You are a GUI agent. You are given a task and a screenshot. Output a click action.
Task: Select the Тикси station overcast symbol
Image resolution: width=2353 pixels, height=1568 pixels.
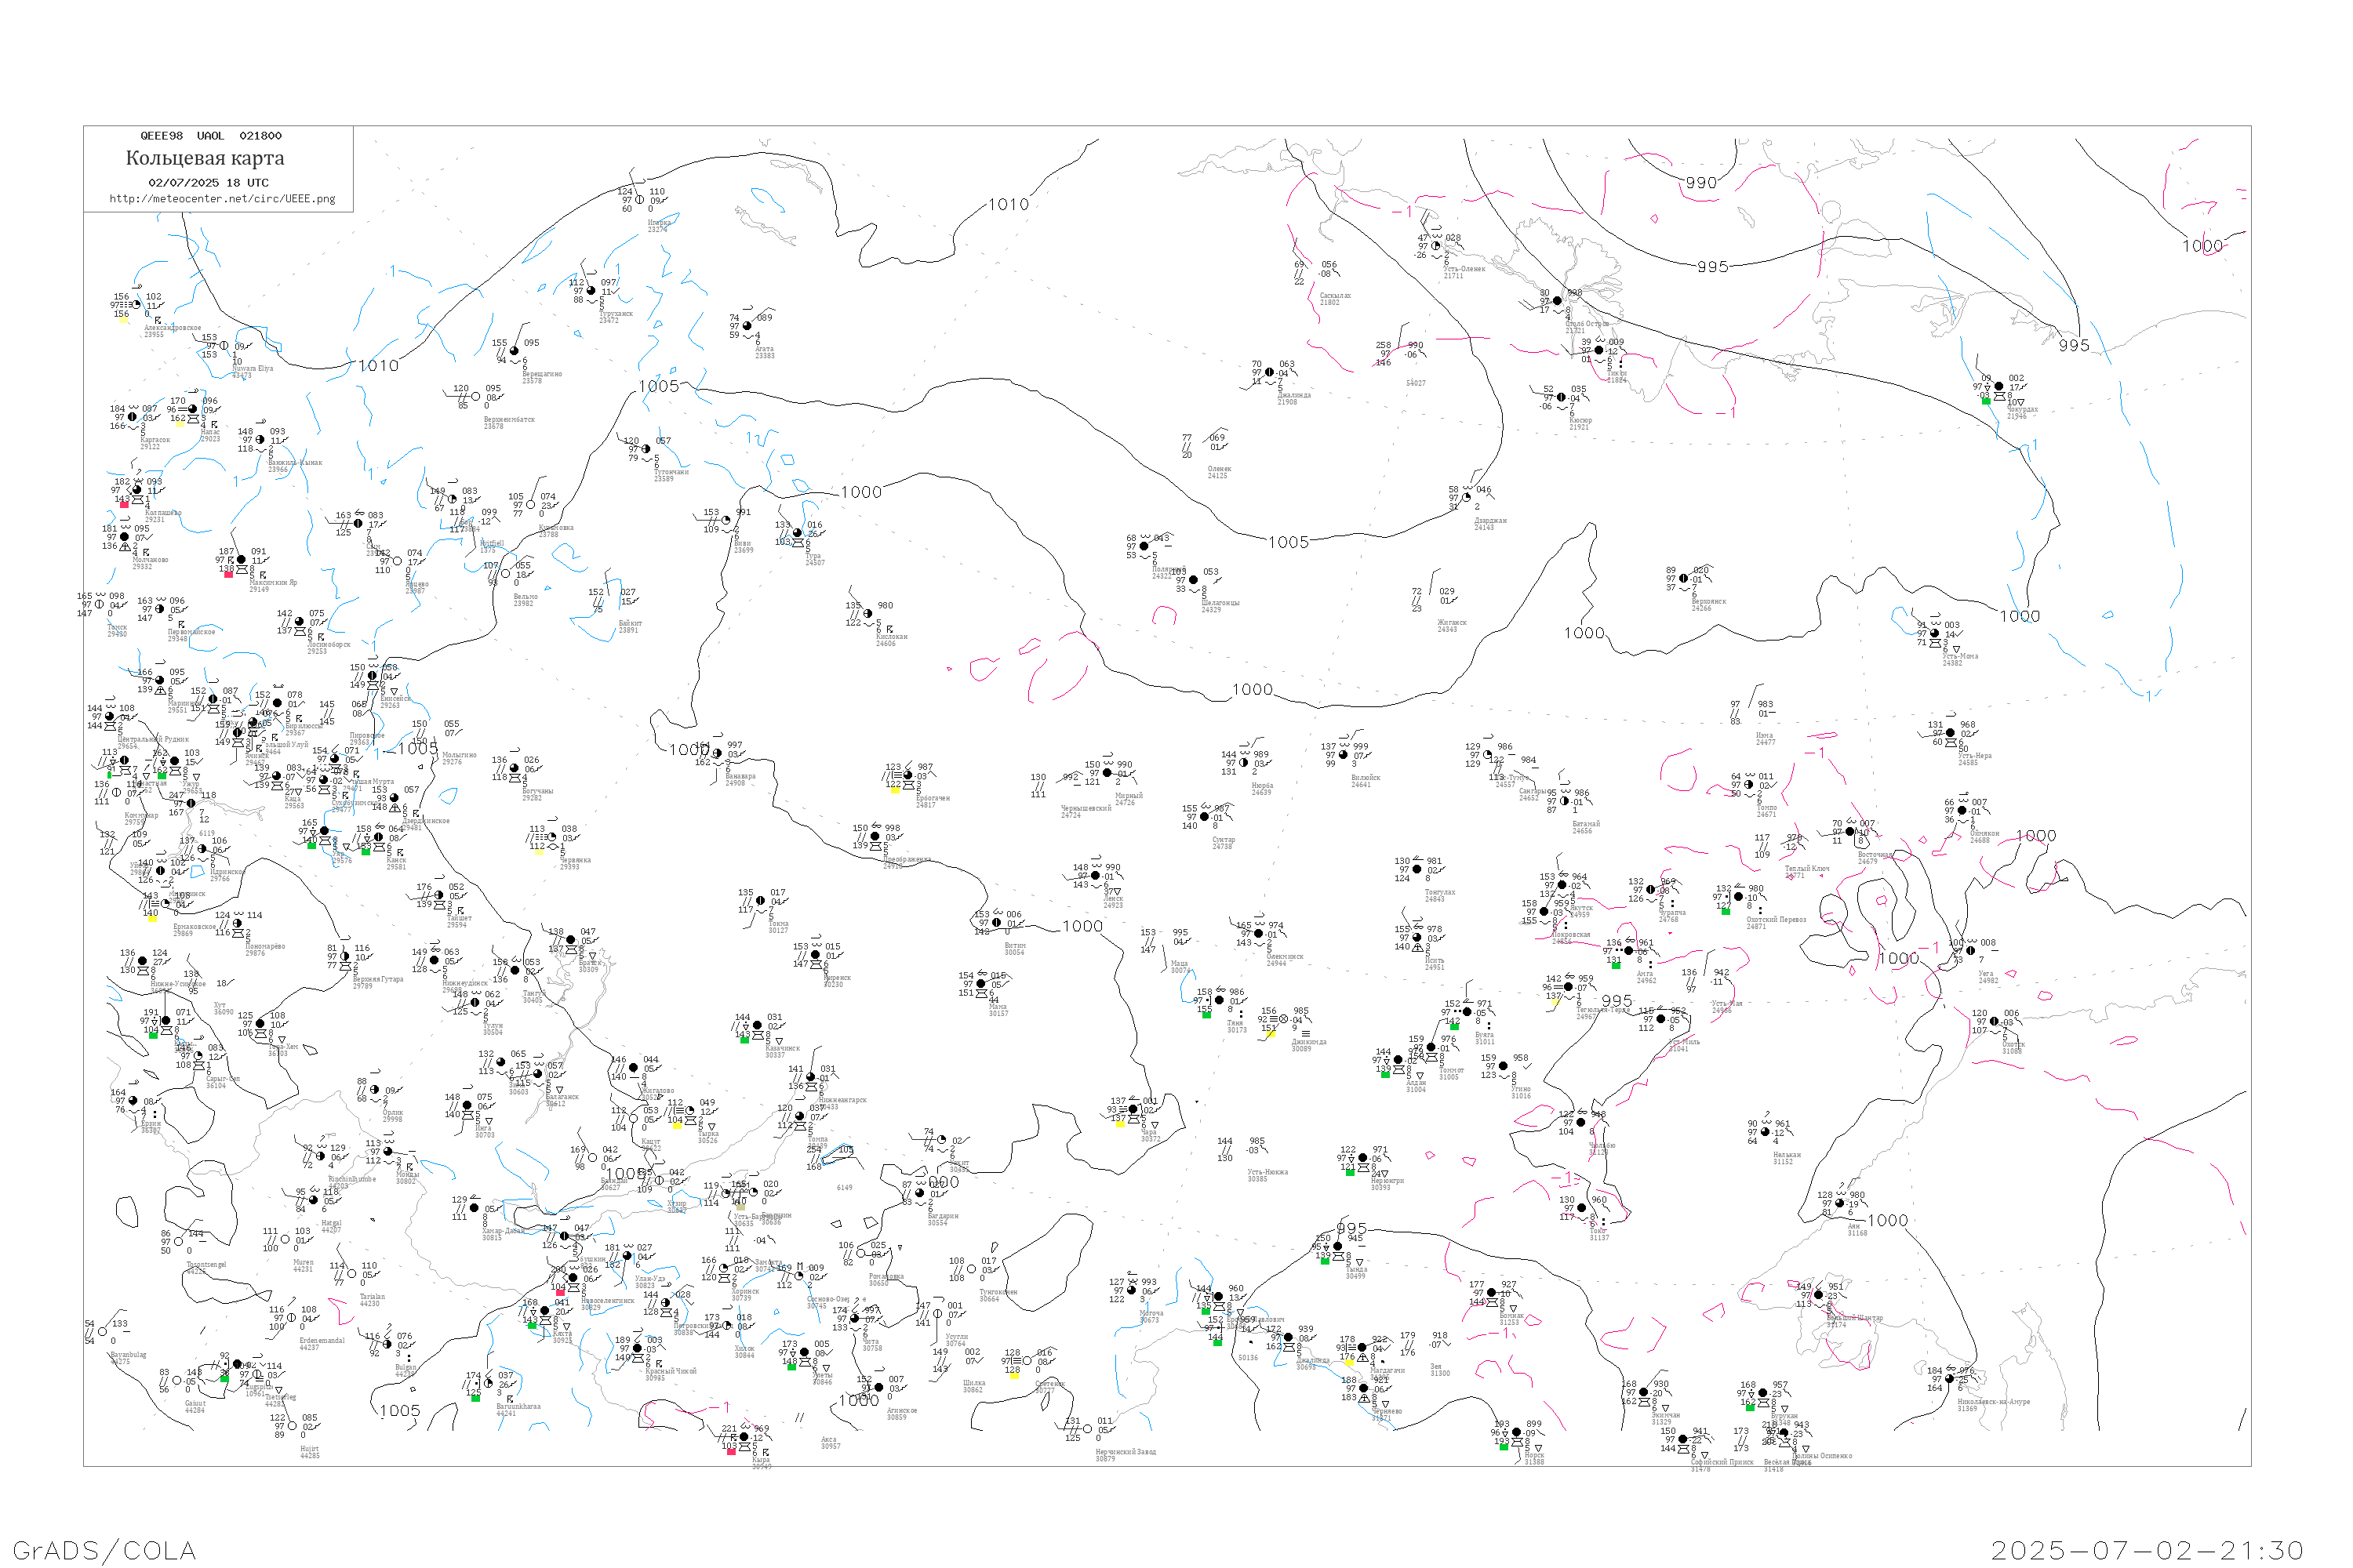click(x=1598, y=350)
